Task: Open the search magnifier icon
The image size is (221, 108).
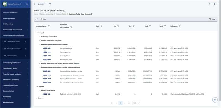Action: 50,4
